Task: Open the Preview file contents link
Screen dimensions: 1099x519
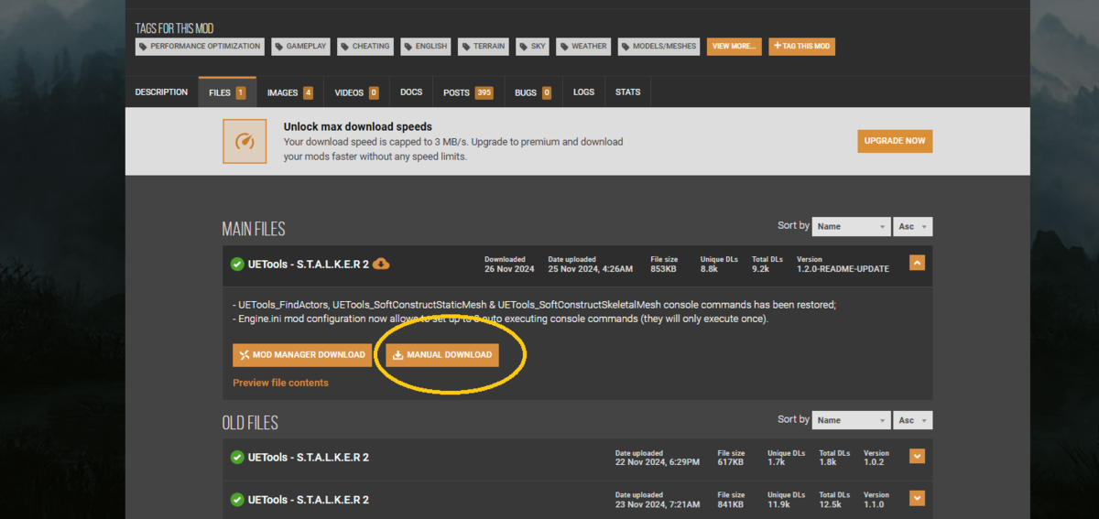Action: [x=280, y=383]
